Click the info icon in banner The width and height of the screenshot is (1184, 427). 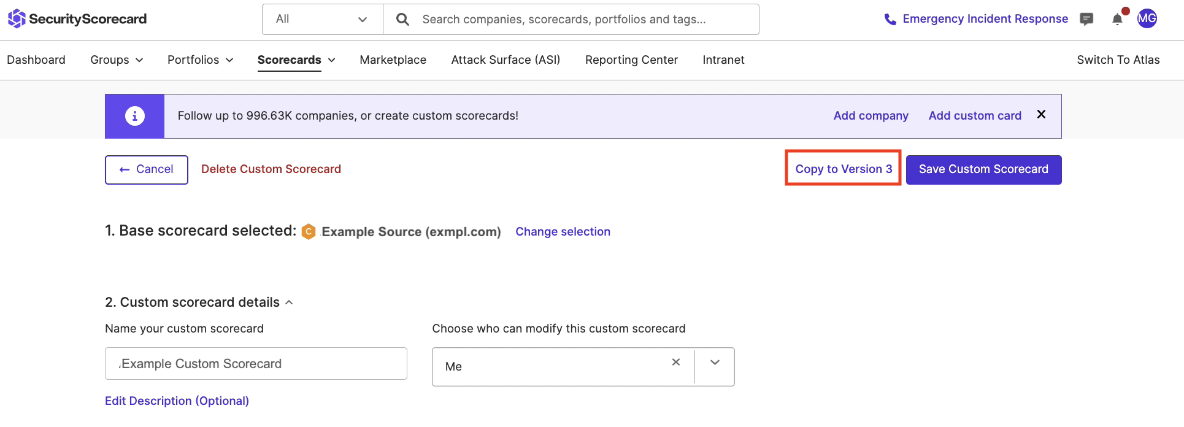[135, 115]
